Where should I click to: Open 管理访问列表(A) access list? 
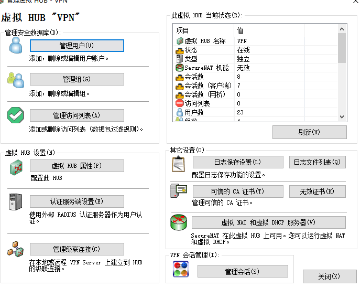coord(77,115)
